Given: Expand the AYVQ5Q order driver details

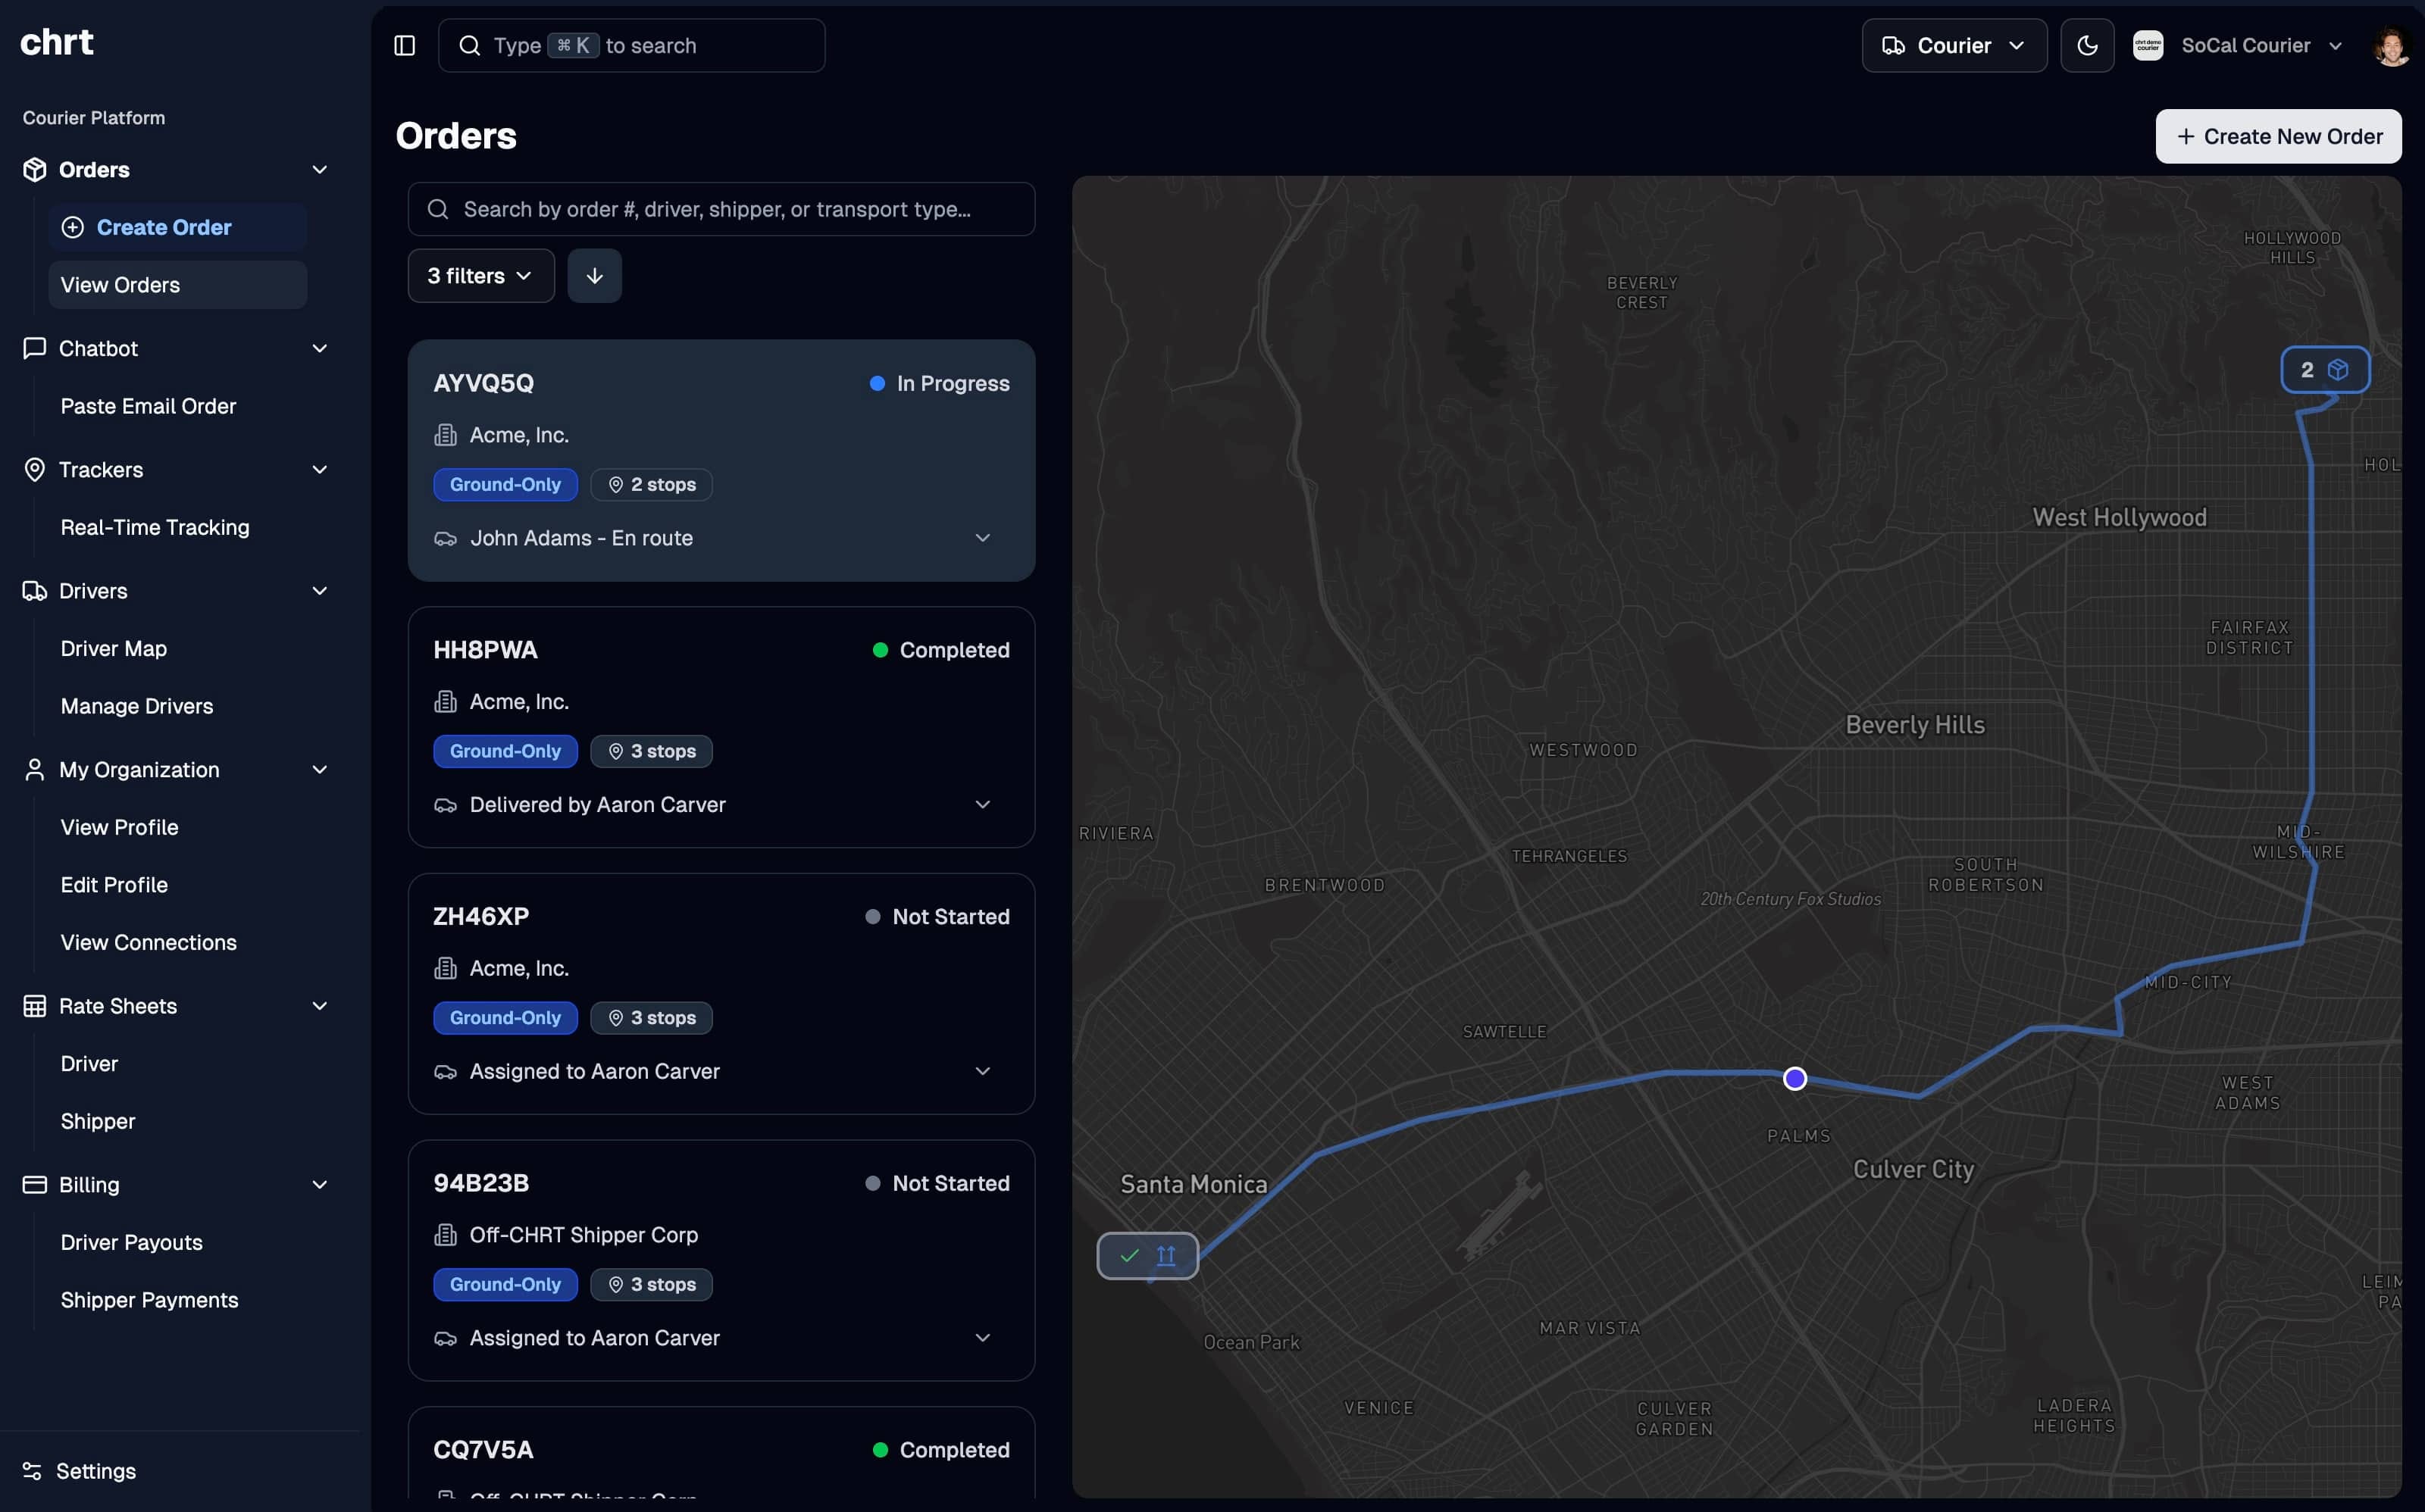Looking at the screenshot, I should [x=982, y=538].
